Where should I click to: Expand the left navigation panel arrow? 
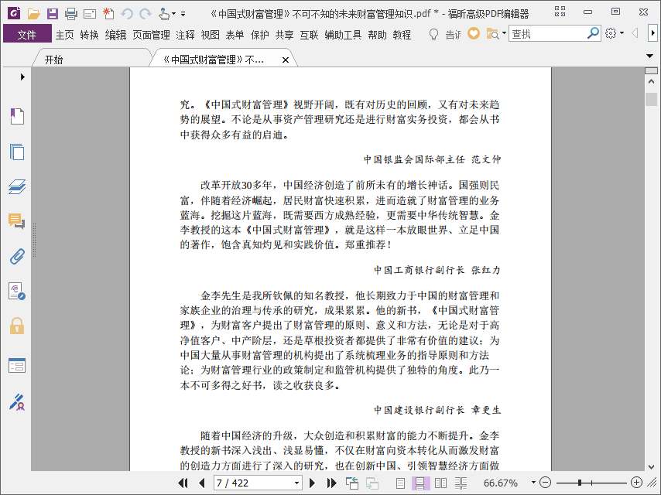(22, 77)
